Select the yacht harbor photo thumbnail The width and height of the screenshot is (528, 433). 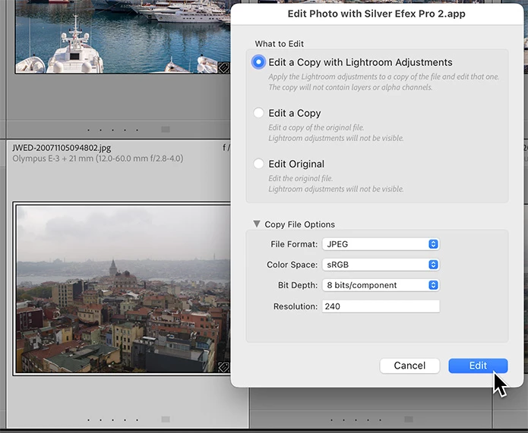click(x=123, y=36)
